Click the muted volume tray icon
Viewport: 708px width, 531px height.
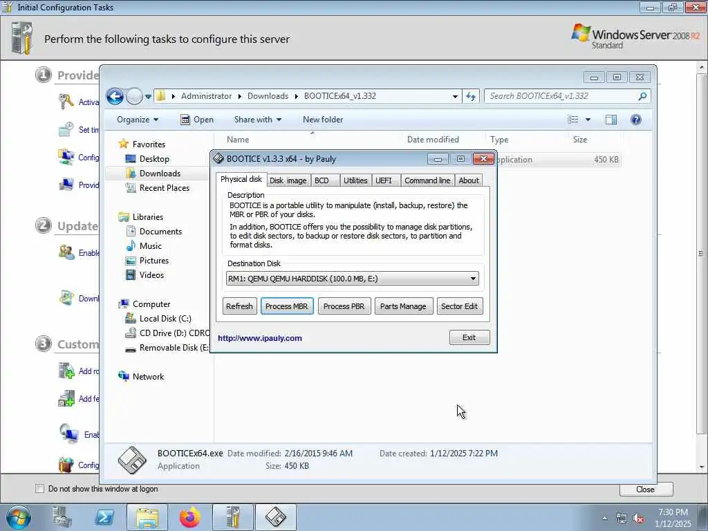tap(638, 519)
